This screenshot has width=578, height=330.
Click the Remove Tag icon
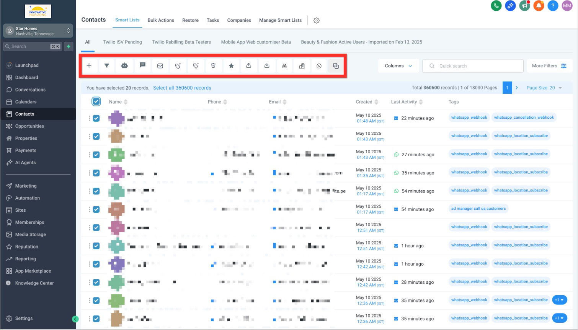pos(196,65)
